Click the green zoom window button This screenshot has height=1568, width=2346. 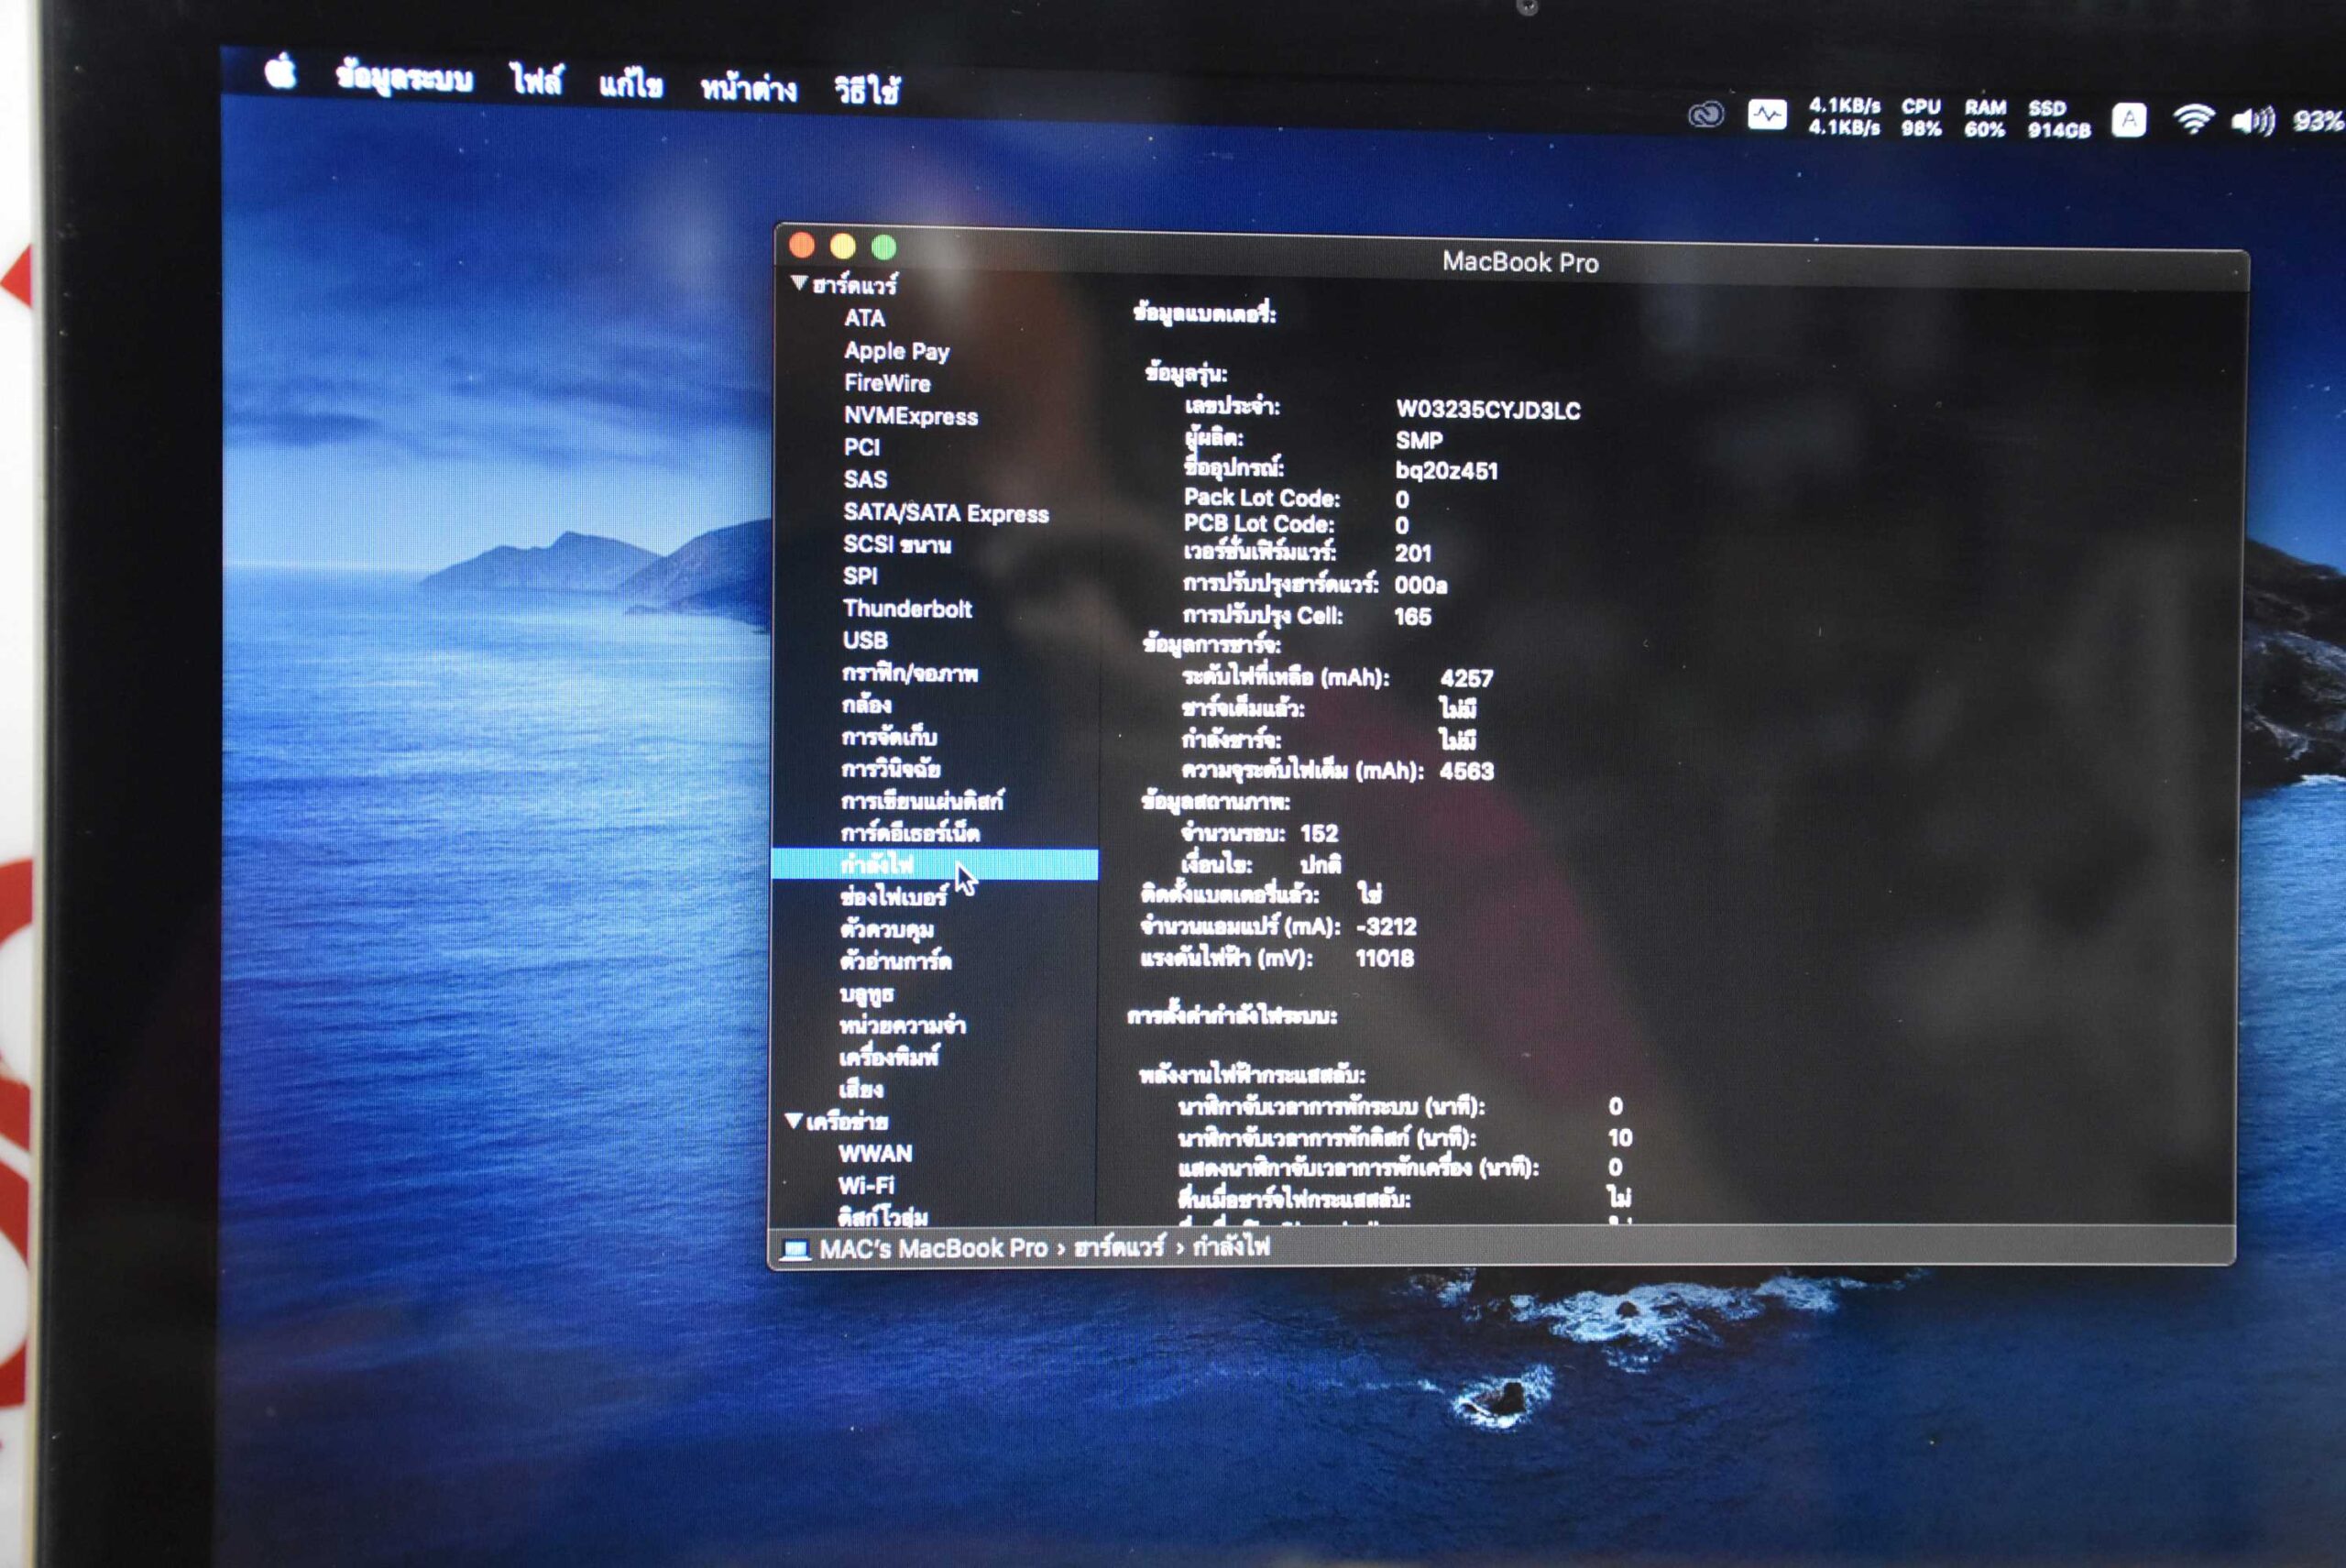pyautogui.click(x=884, y=247)
